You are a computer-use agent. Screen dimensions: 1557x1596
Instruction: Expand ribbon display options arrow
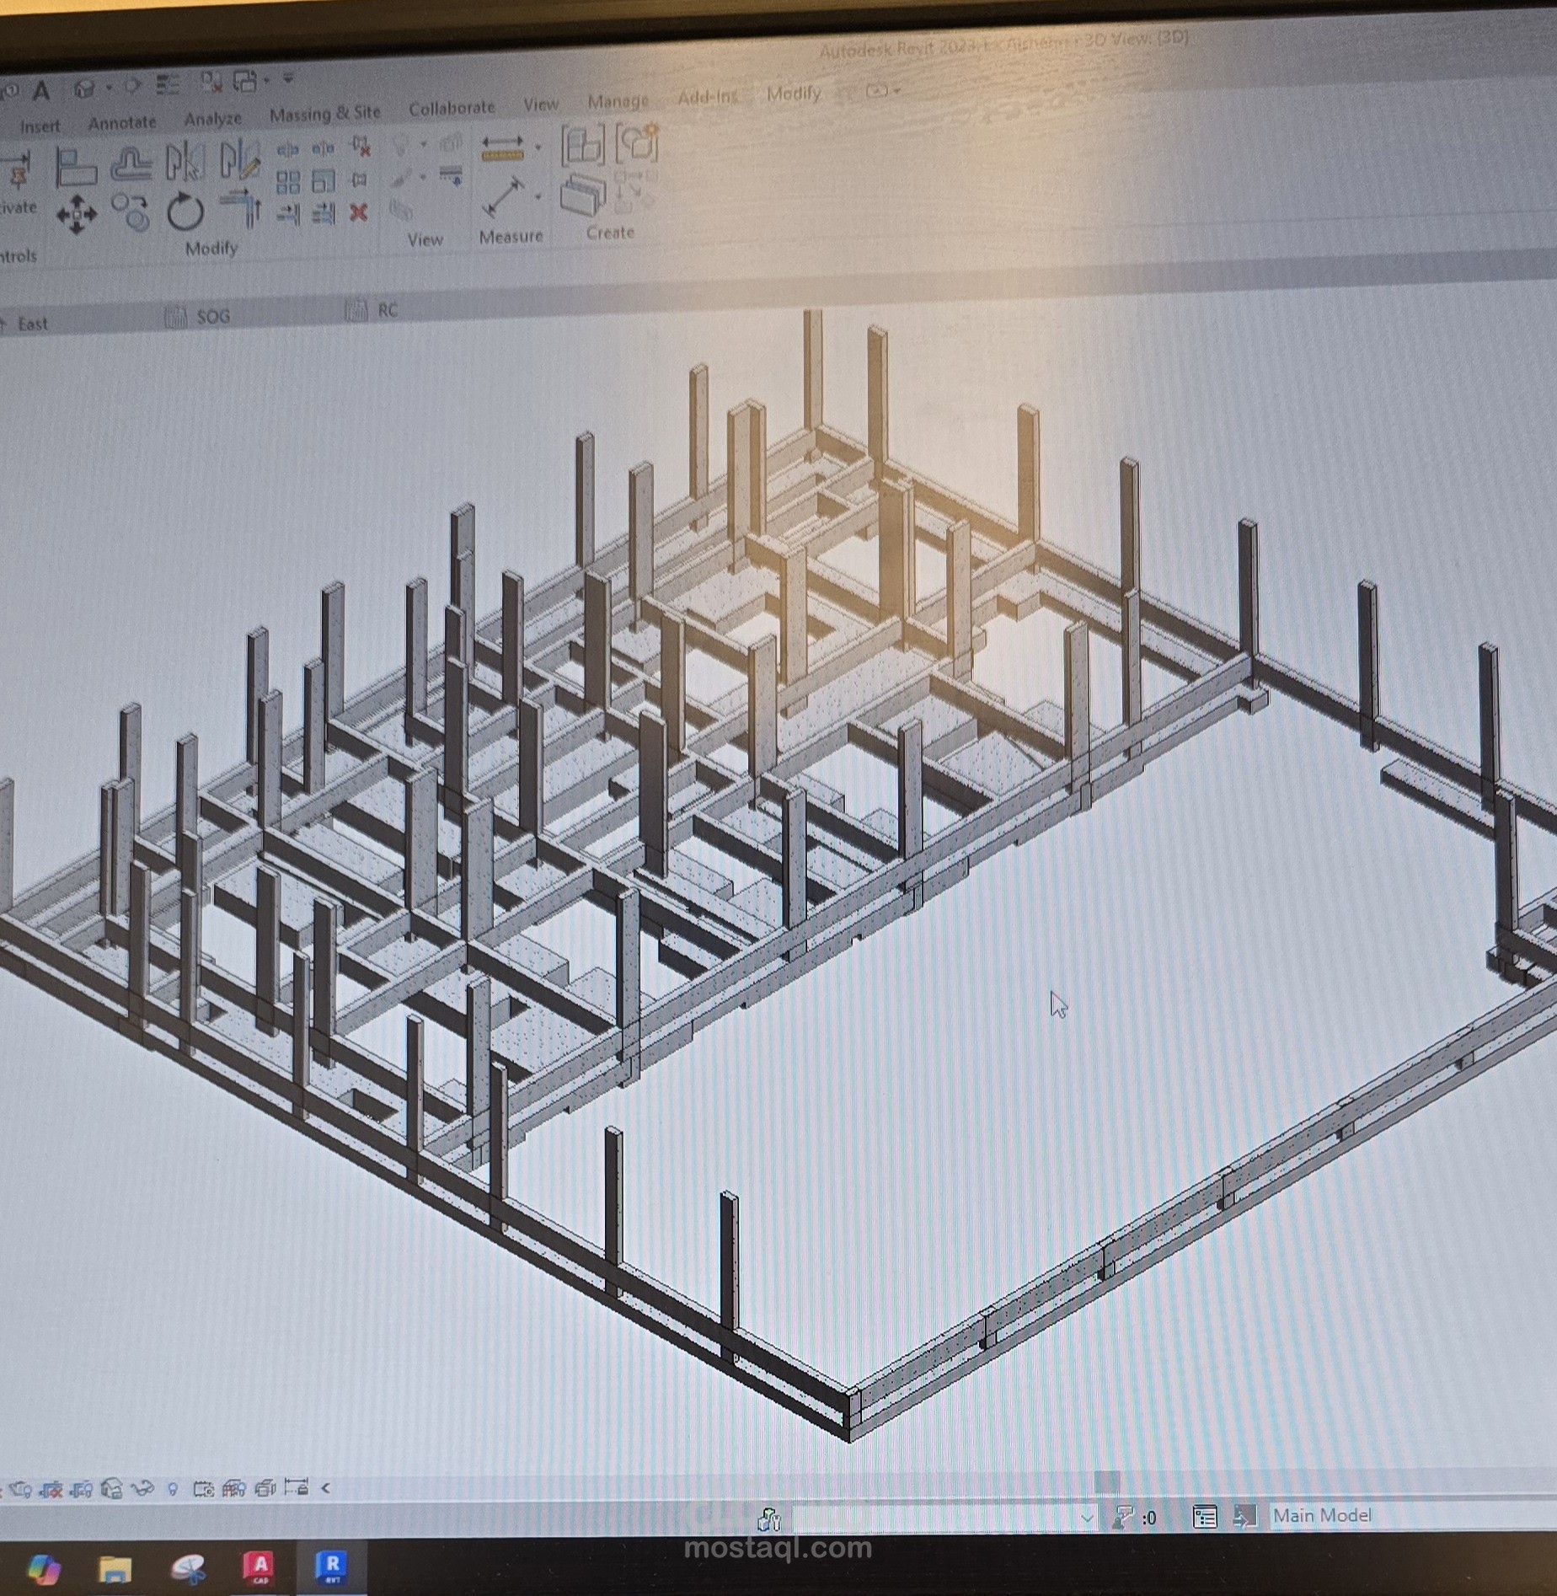897,90
